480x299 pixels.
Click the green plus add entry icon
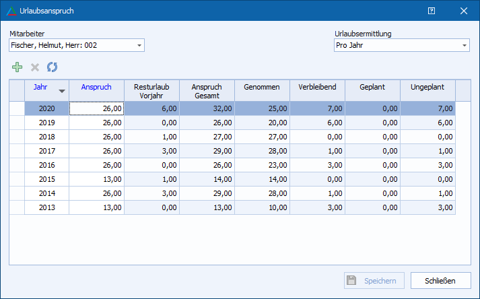[17, 67]
